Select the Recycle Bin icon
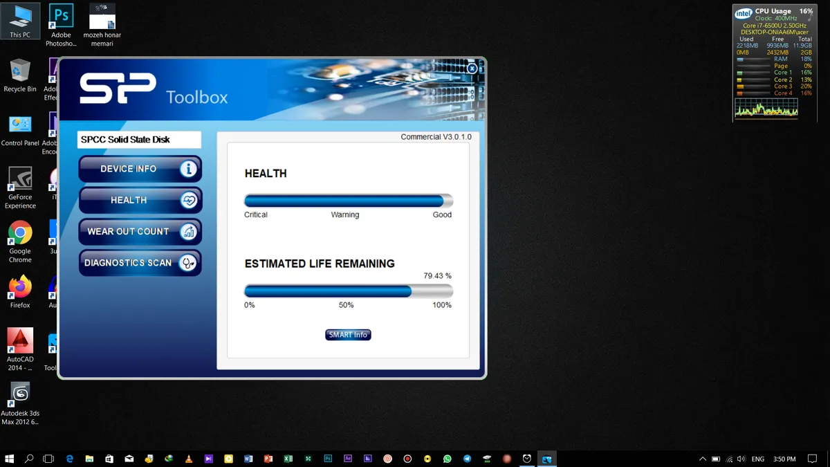The image size is (830, 467). coord(20,75)
